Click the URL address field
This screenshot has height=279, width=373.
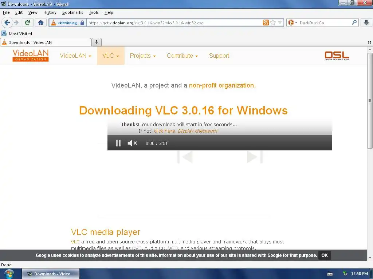175,23
